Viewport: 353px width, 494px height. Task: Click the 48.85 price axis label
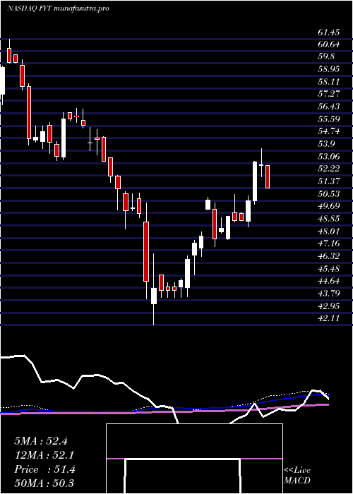329,219
